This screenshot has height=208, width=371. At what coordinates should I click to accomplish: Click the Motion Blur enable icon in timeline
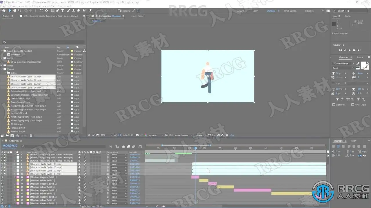pos(134,147)
